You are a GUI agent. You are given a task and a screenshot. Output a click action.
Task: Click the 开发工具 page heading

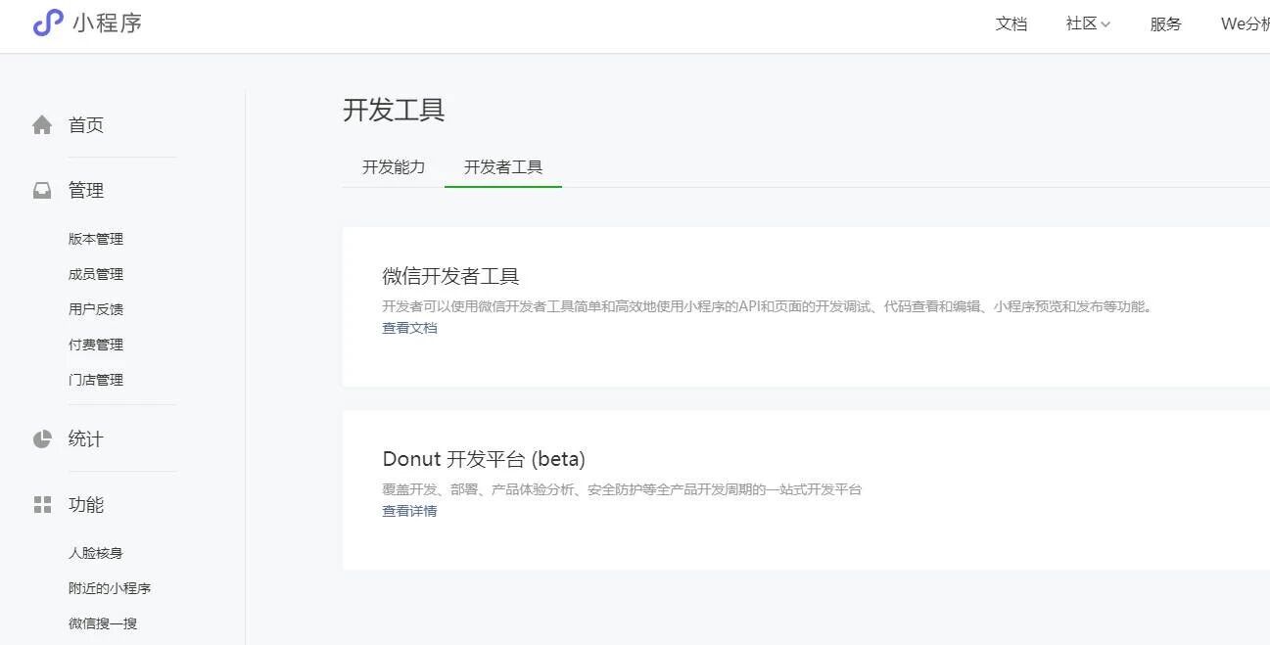tap(394, 110)
